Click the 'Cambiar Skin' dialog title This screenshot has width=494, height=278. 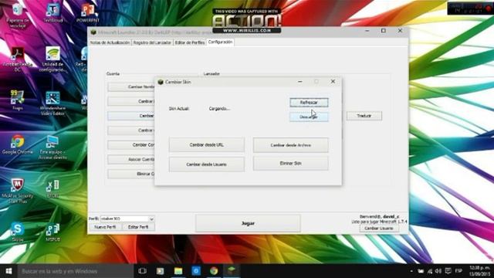click(178, 82)
